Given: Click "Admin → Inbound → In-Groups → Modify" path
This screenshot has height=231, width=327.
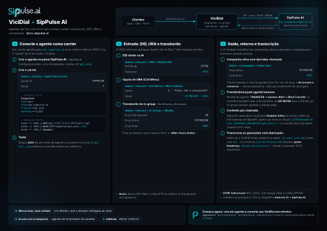Looking at the screenshot, I should click(x=149, y=111).
